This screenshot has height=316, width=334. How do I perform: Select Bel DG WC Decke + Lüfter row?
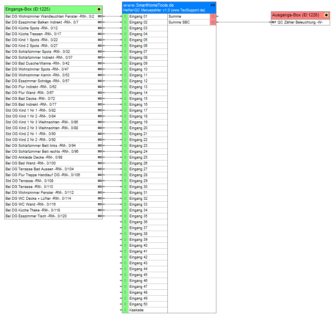coord(53,198)
